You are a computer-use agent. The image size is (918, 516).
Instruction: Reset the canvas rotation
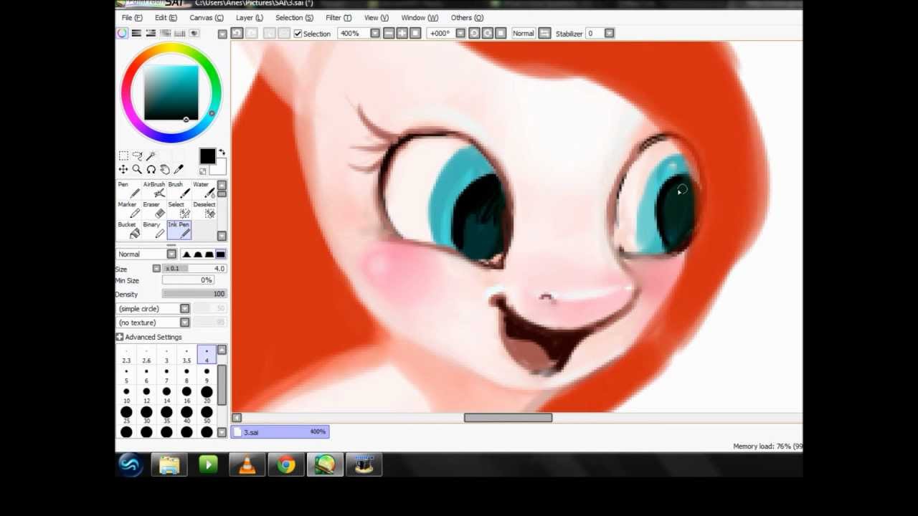click(x=501, y=33)
